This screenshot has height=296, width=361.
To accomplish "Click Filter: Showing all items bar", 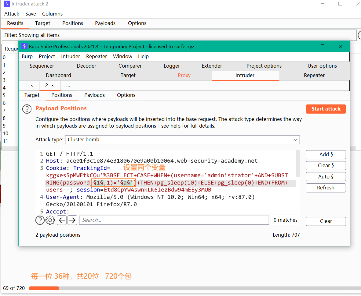I will pos(179,35).
